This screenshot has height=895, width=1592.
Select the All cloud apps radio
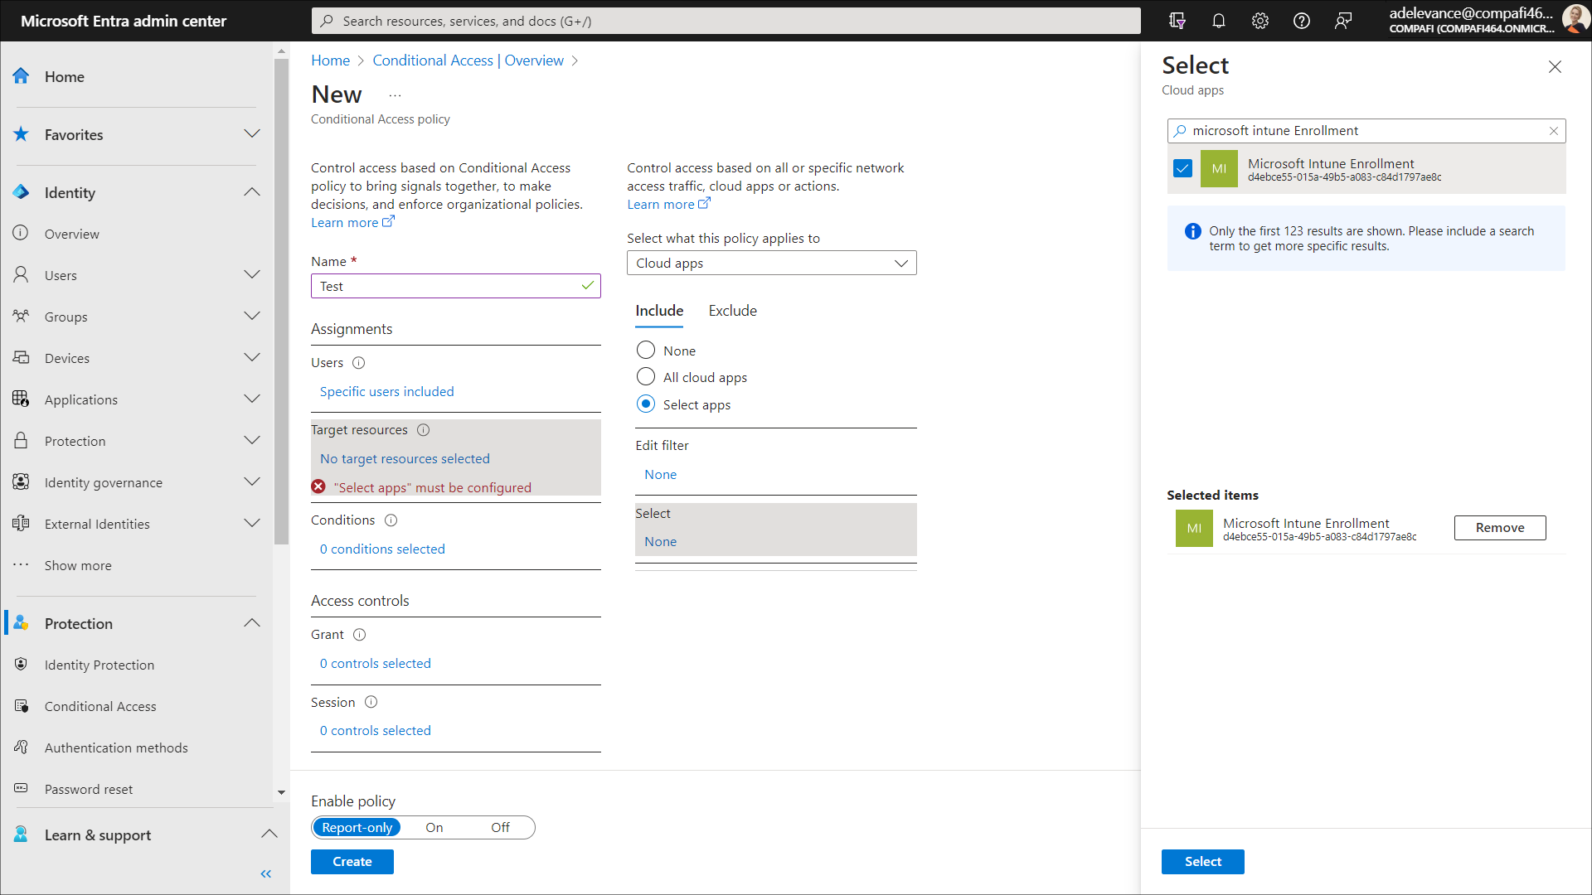[x=645, y=377]
